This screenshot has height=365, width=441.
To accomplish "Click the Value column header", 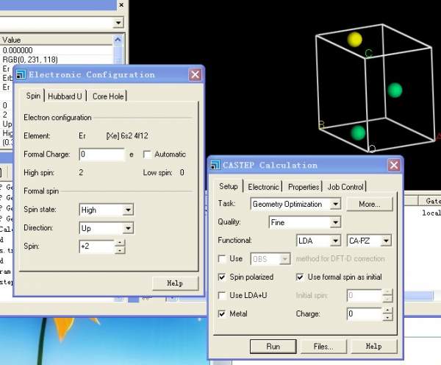I will tap(57, 40).
